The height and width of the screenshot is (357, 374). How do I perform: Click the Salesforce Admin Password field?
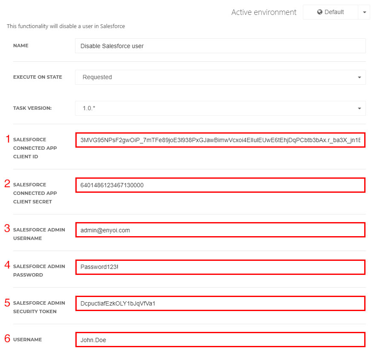click(x=220, y=267)
